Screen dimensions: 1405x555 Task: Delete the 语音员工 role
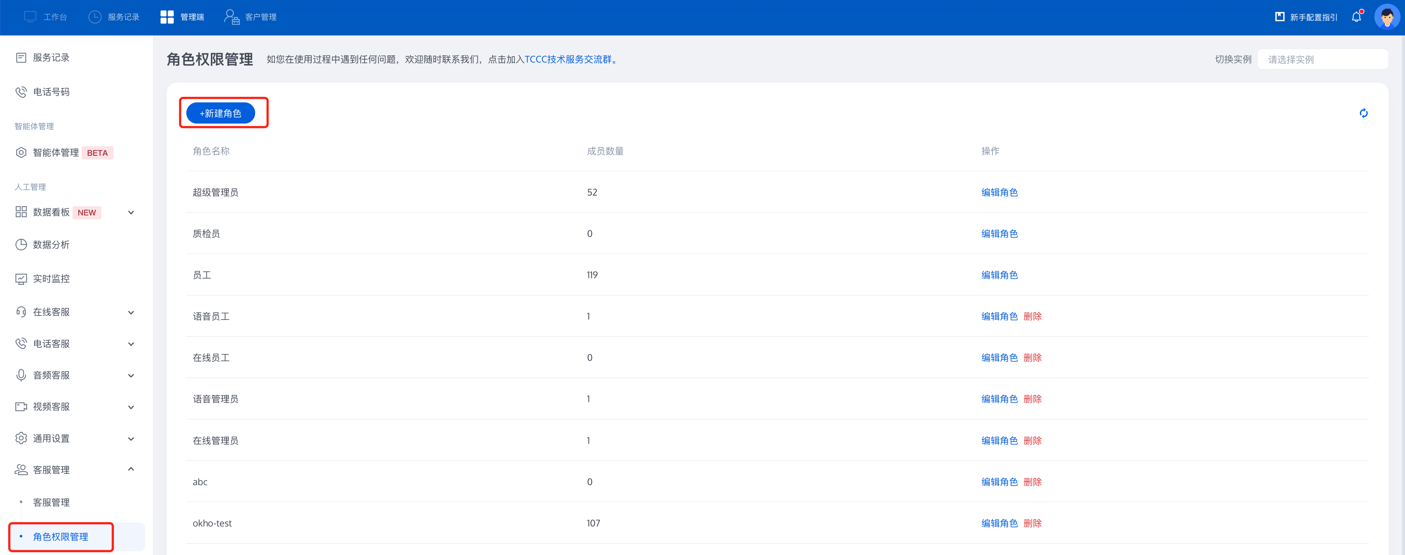(x=1032, y=317)
